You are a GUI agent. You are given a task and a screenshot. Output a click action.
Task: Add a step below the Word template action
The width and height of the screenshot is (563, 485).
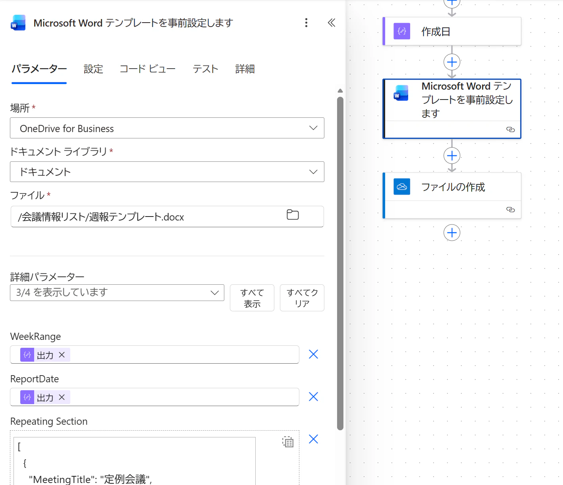452,156
